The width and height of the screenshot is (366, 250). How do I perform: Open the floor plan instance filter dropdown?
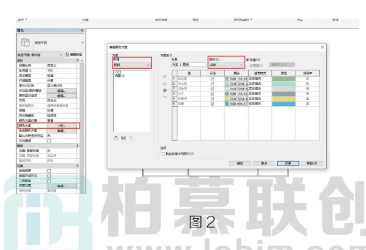click(40, 55)
